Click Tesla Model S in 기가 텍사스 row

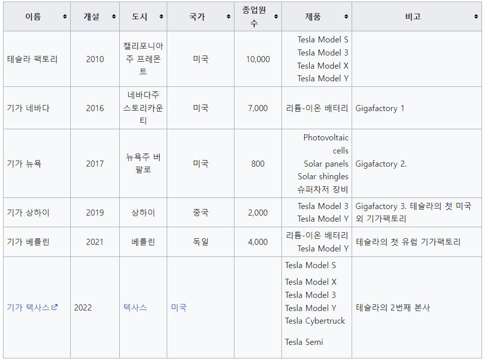310,265
